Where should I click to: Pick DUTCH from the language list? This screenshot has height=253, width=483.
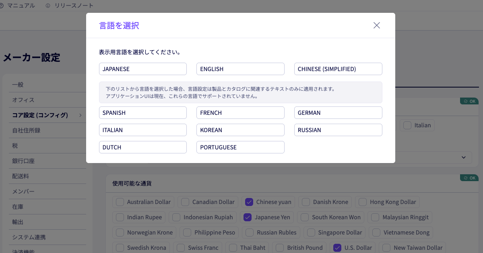[x=143, y=147]
